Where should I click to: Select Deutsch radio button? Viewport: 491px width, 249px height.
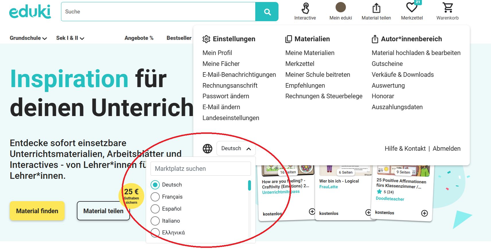click(155, 185)
